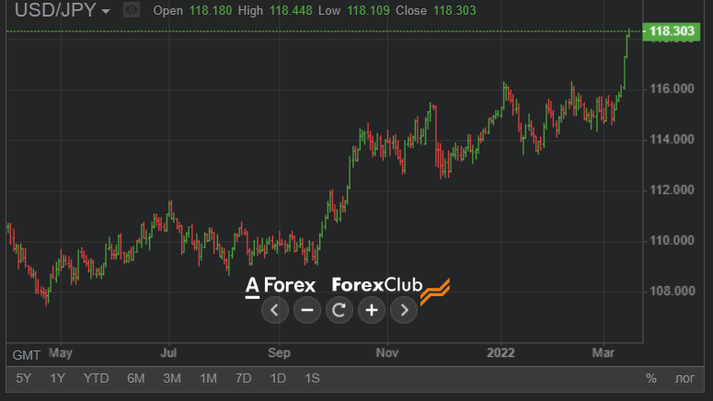The image size is (713, 401).
Task: Select the YTD time range
Action: click(x=96, y=378)
